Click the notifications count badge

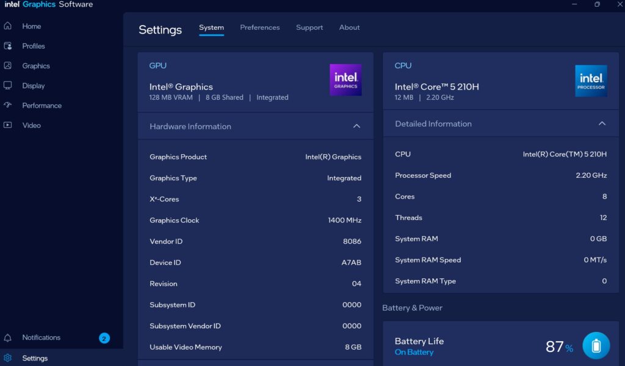104,338
